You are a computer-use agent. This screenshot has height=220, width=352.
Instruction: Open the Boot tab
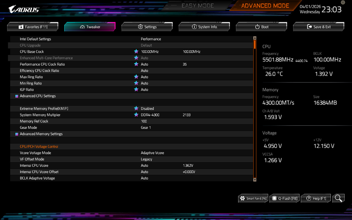pos(262,27)
